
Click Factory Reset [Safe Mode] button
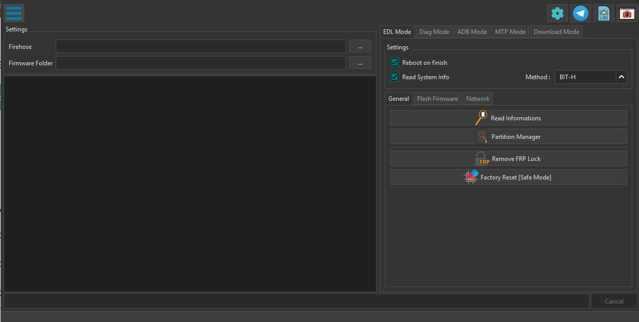pos(509,177)
